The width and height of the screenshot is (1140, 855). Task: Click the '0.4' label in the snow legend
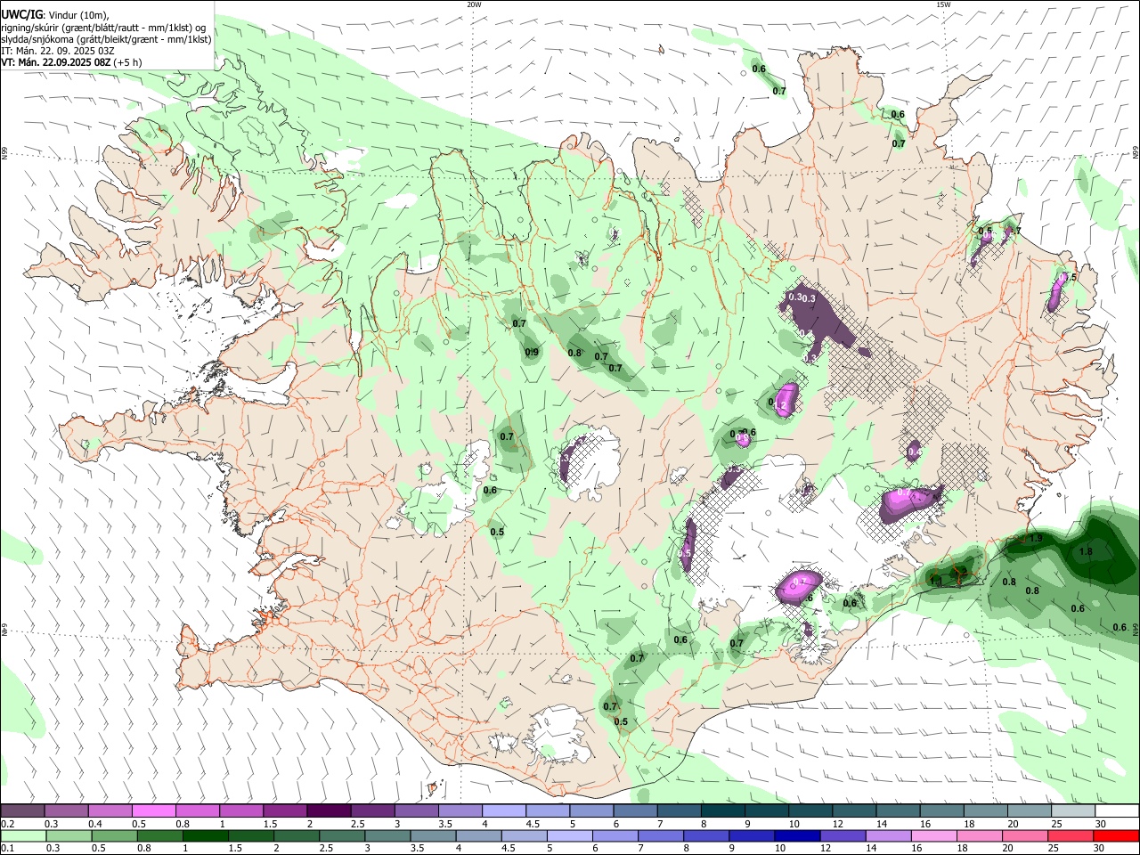95,824
